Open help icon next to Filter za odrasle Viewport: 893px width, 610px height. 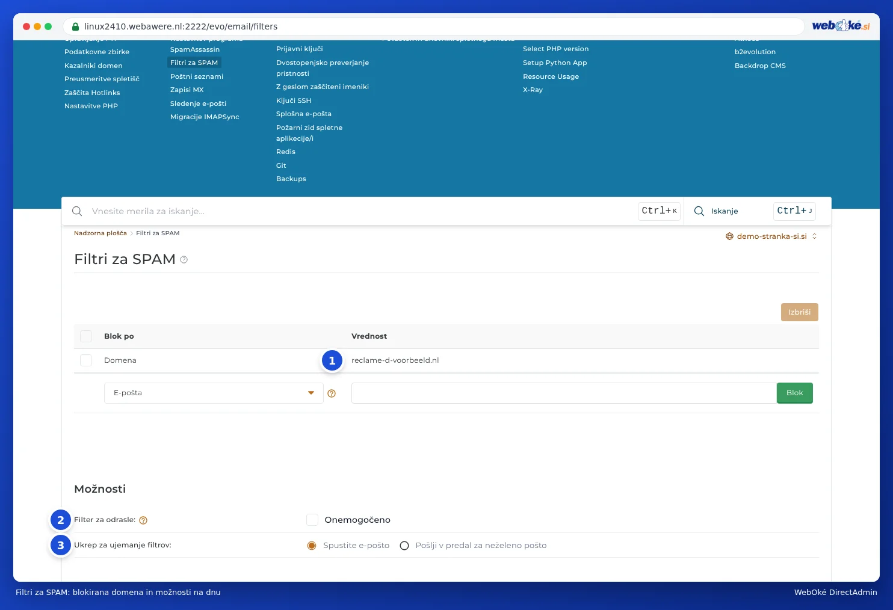pyautogui.click(x=143, y=520)
